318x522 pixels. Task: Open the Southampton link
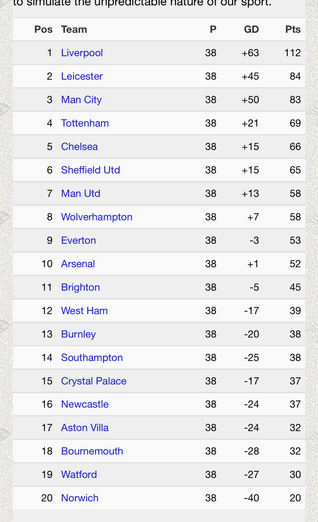[92, 358]
